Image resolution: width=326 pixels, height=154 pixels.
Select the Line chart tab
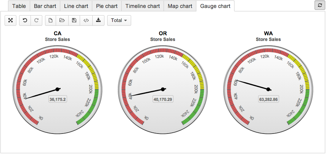point(76,6)
